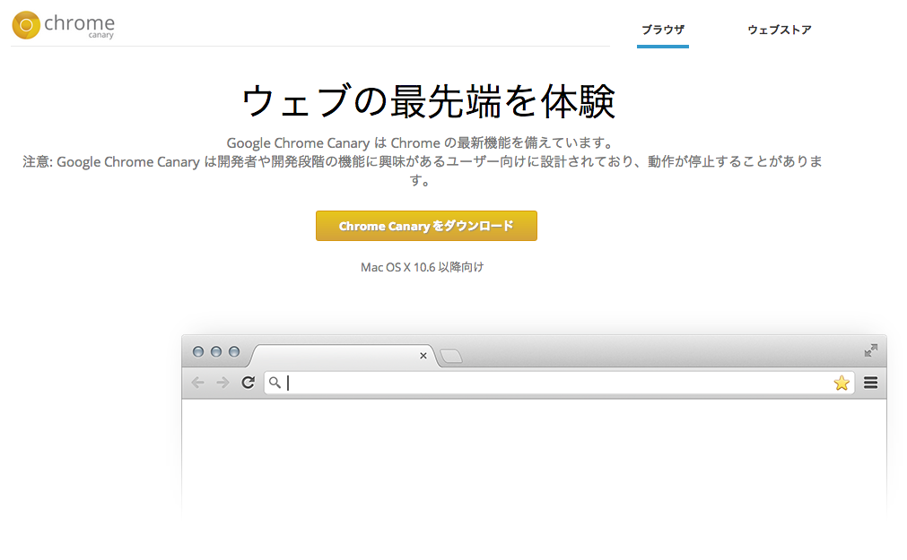Click the first traffic-light window button
This screenshot has width=907, height=560.
point(198,351)
